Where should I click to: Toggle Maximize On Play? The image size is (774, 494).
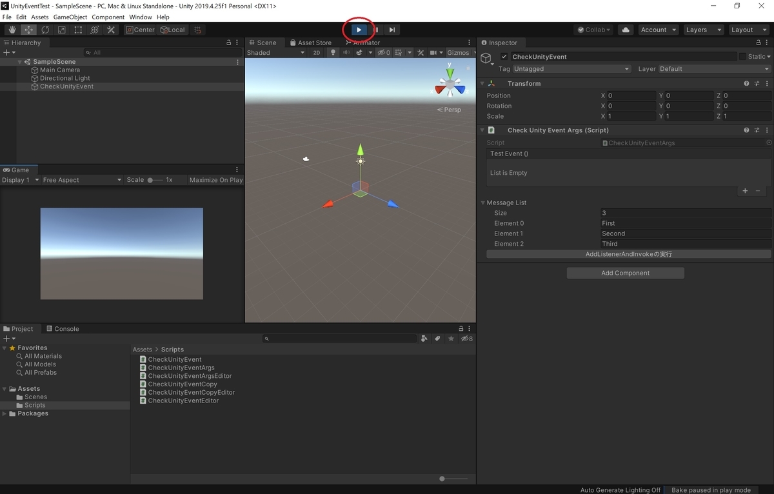point(216,180)
